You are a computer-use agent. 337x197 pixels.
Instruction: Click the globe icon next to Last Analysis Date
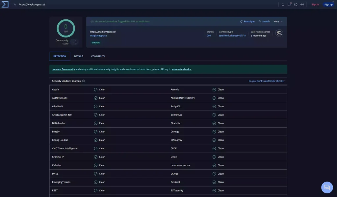(x=279, y=33)
